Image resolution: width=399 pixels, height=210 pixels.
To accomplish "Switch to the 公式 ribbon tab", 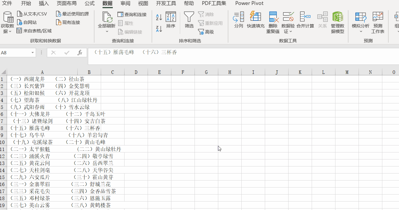I will 89,4.
